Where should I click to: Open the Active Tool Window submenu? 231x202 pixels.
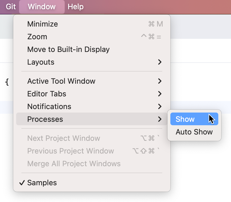coord(61,81)
